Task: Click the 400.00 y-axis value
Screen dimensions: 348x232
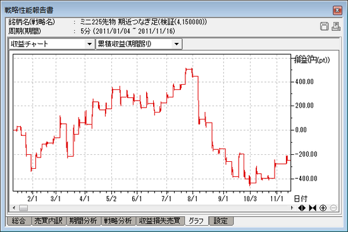Action: 304,82
